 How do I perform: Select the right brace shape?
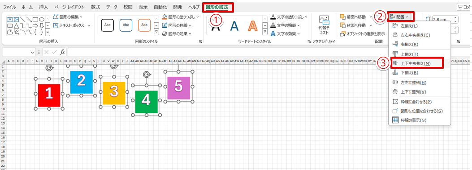click(x=42, y=32)
